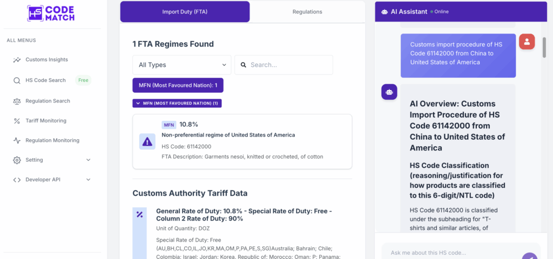Collapse the MFN (Most Favoured Nation) section

tap(177, 103)
